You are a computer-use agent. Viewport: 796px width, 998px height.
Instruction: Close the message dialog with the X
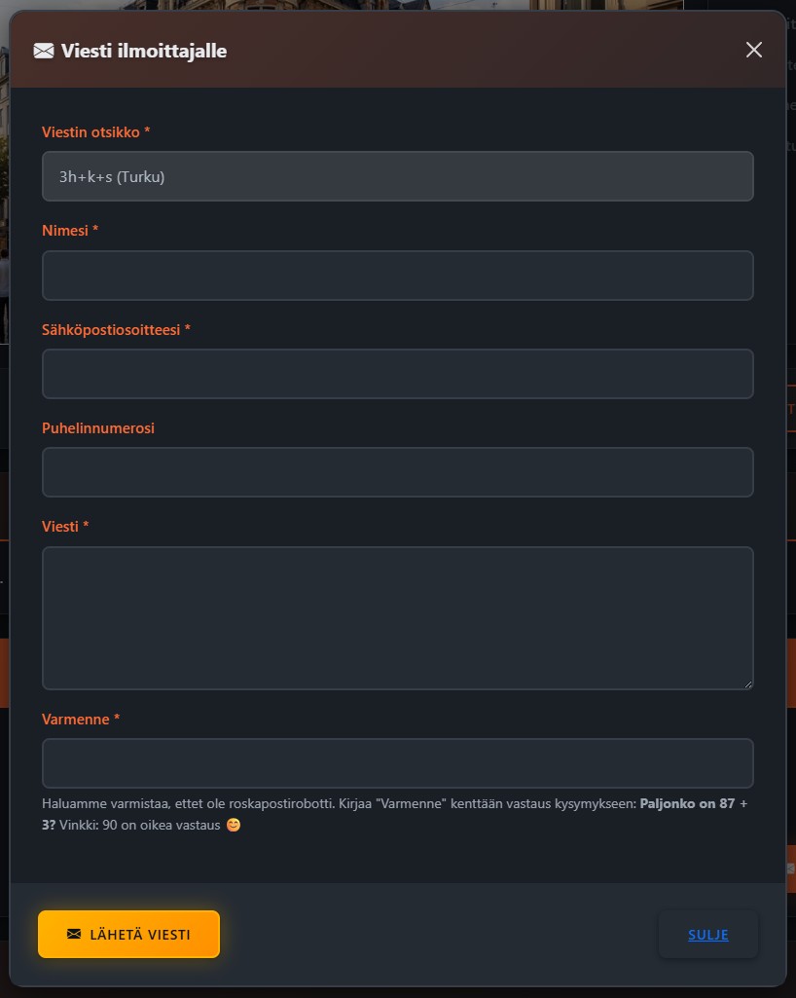coord(754,50)
